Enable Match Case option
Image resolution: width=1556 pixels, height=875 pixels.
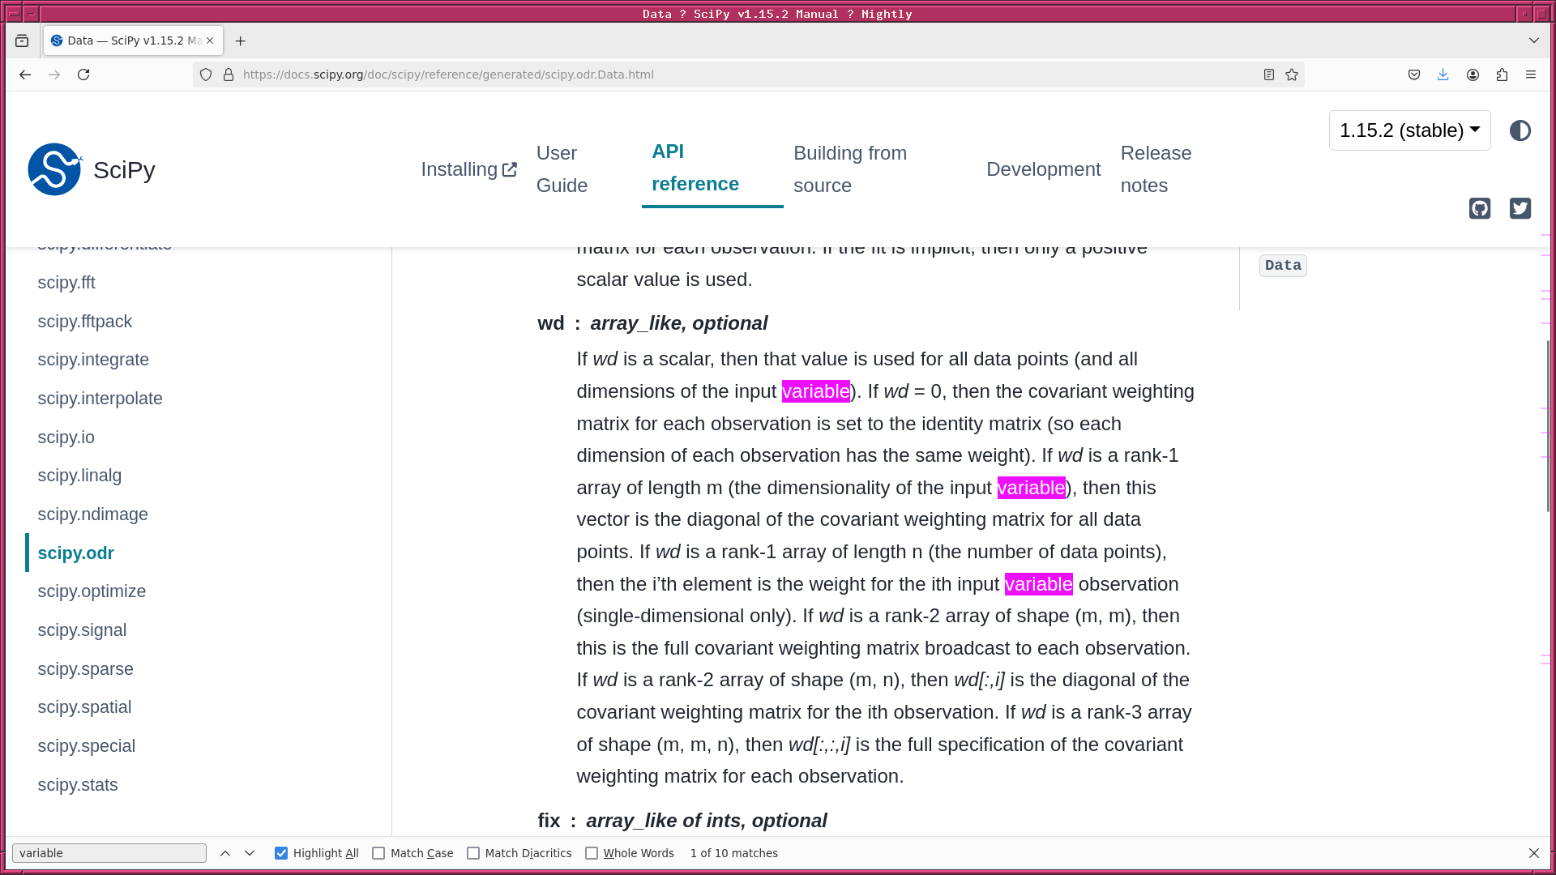378,853
